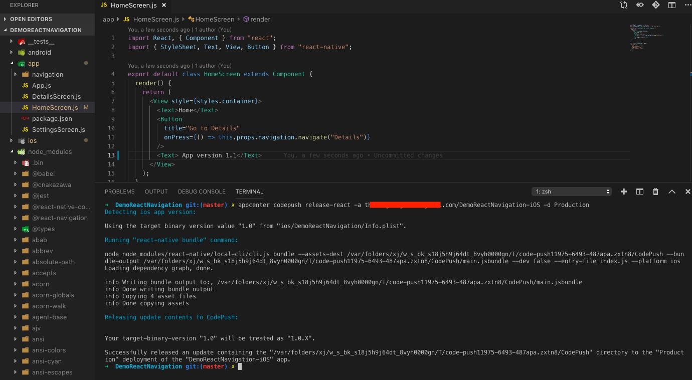The height and width of the screenshot is (380, 692).
Task: Click the HomeScreen breadcrumb class segment
Action: click(214, 19)
